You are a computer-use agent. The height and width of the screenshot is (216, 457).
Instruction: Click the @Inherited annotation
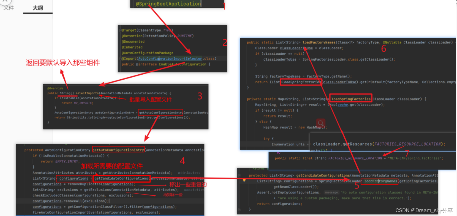pos(132,47)
